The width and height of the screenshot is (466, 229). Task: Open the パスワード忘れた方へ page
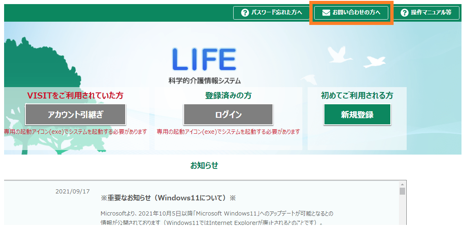point(272,13)
